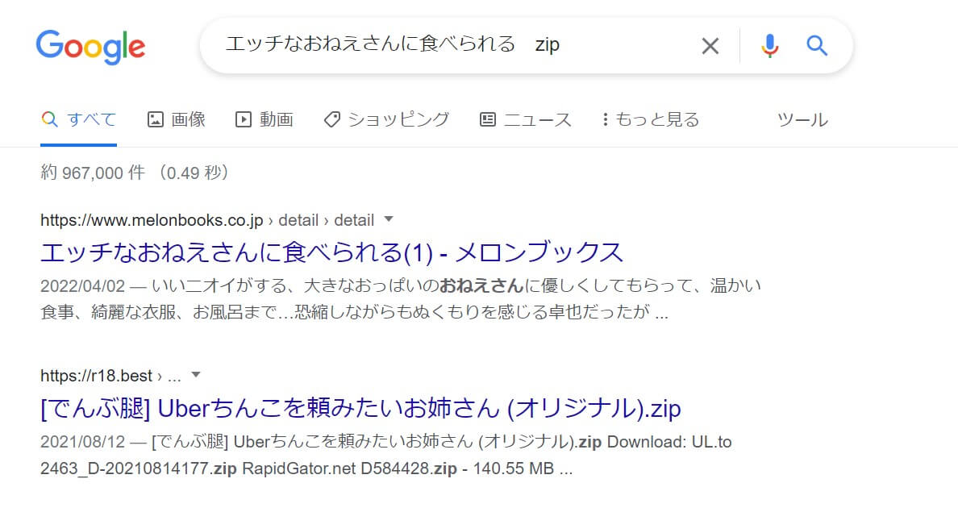
Task: Click the 140.55 MB text in the snippet
Action: (x=513, y=468)
